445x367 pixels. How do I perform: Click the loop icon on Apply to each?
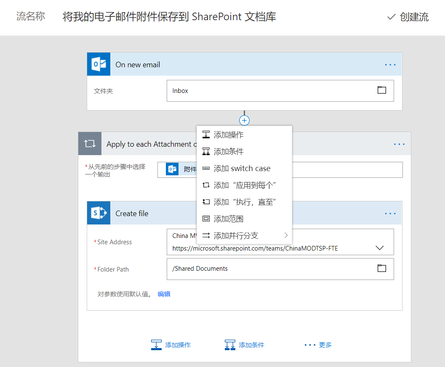[90, 144]
